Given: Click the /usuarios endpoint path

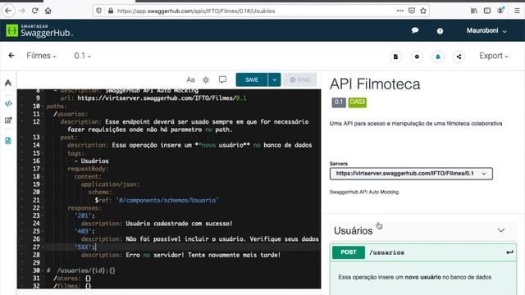Looking at the screenshot, I should point(386,252).
